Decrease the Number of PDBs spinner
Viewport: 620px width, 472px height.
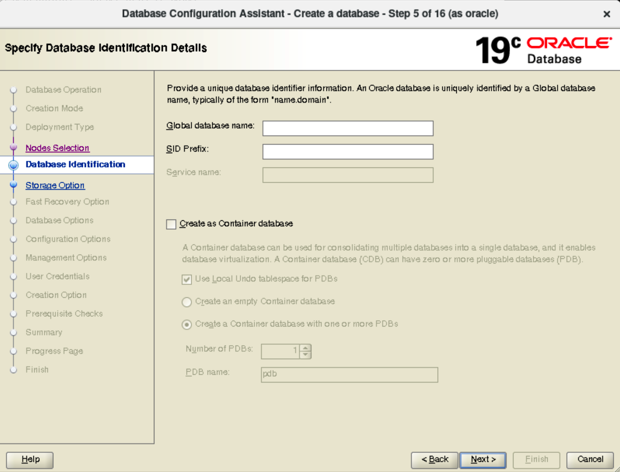(305, 354)
